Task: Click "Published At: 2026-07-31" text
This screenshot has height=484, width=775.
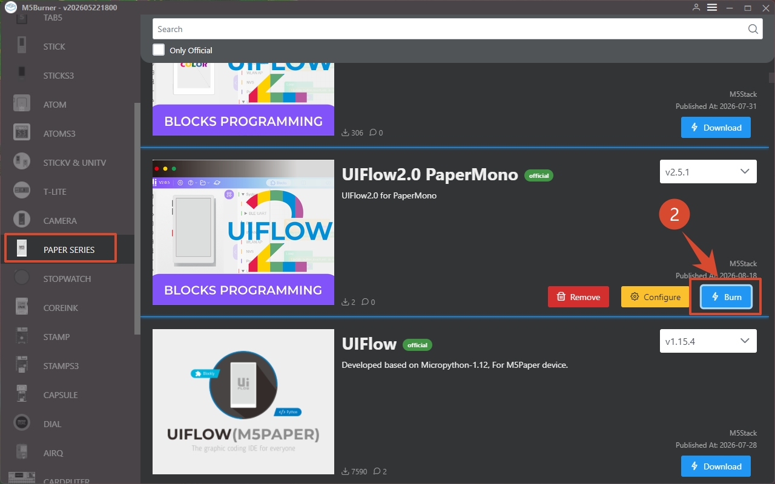Action: 716,106
